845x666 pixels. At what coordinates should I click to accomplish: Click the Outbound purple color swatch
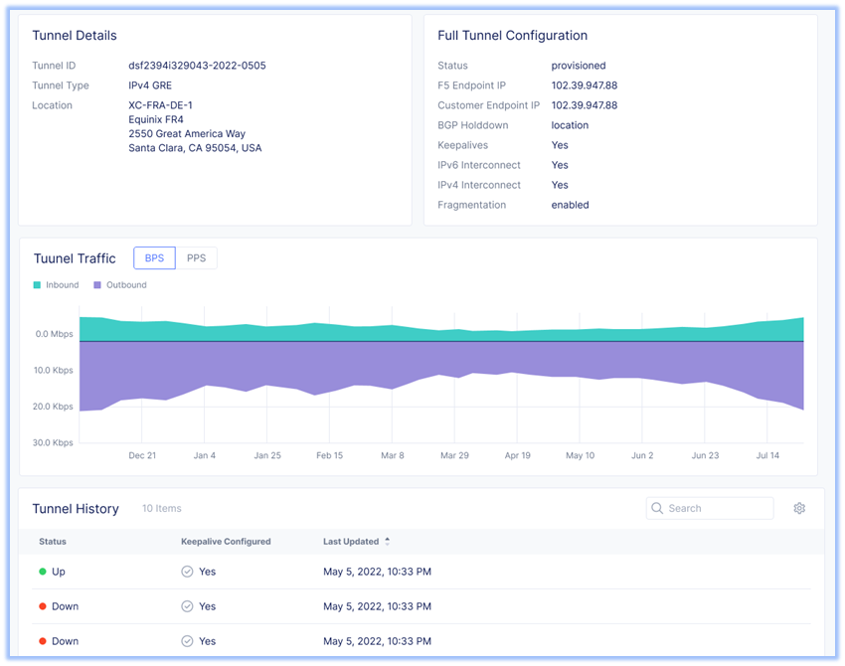click(x=97, y=285)
